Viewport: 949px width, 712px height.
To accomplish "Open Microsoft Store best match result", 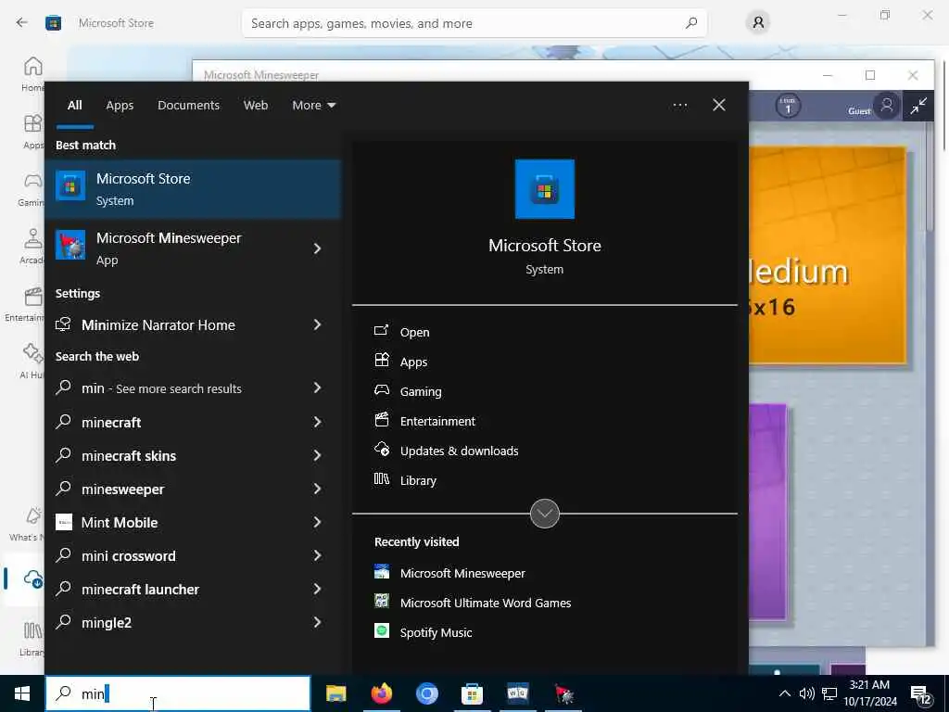I will [193, 189].
